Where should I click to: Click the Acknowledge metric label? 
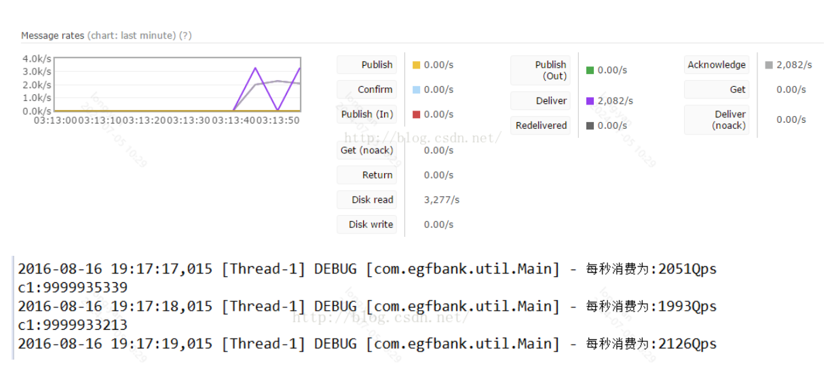(x=717, y=65)
